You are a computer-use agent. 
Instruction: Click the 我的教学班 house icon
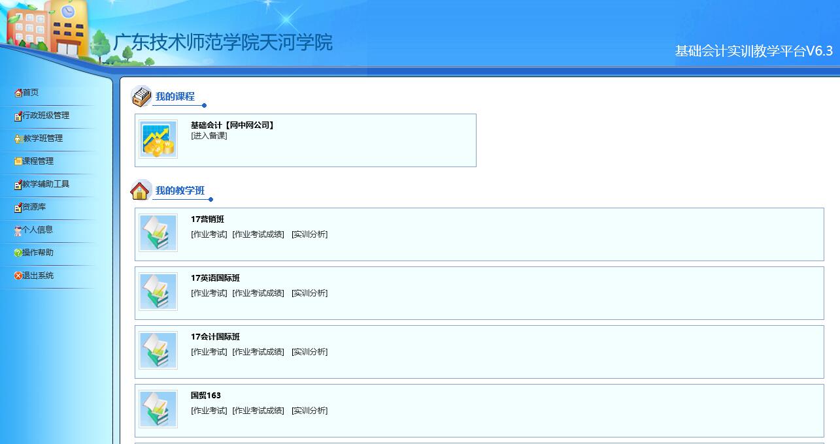click(x=140, y=191)
